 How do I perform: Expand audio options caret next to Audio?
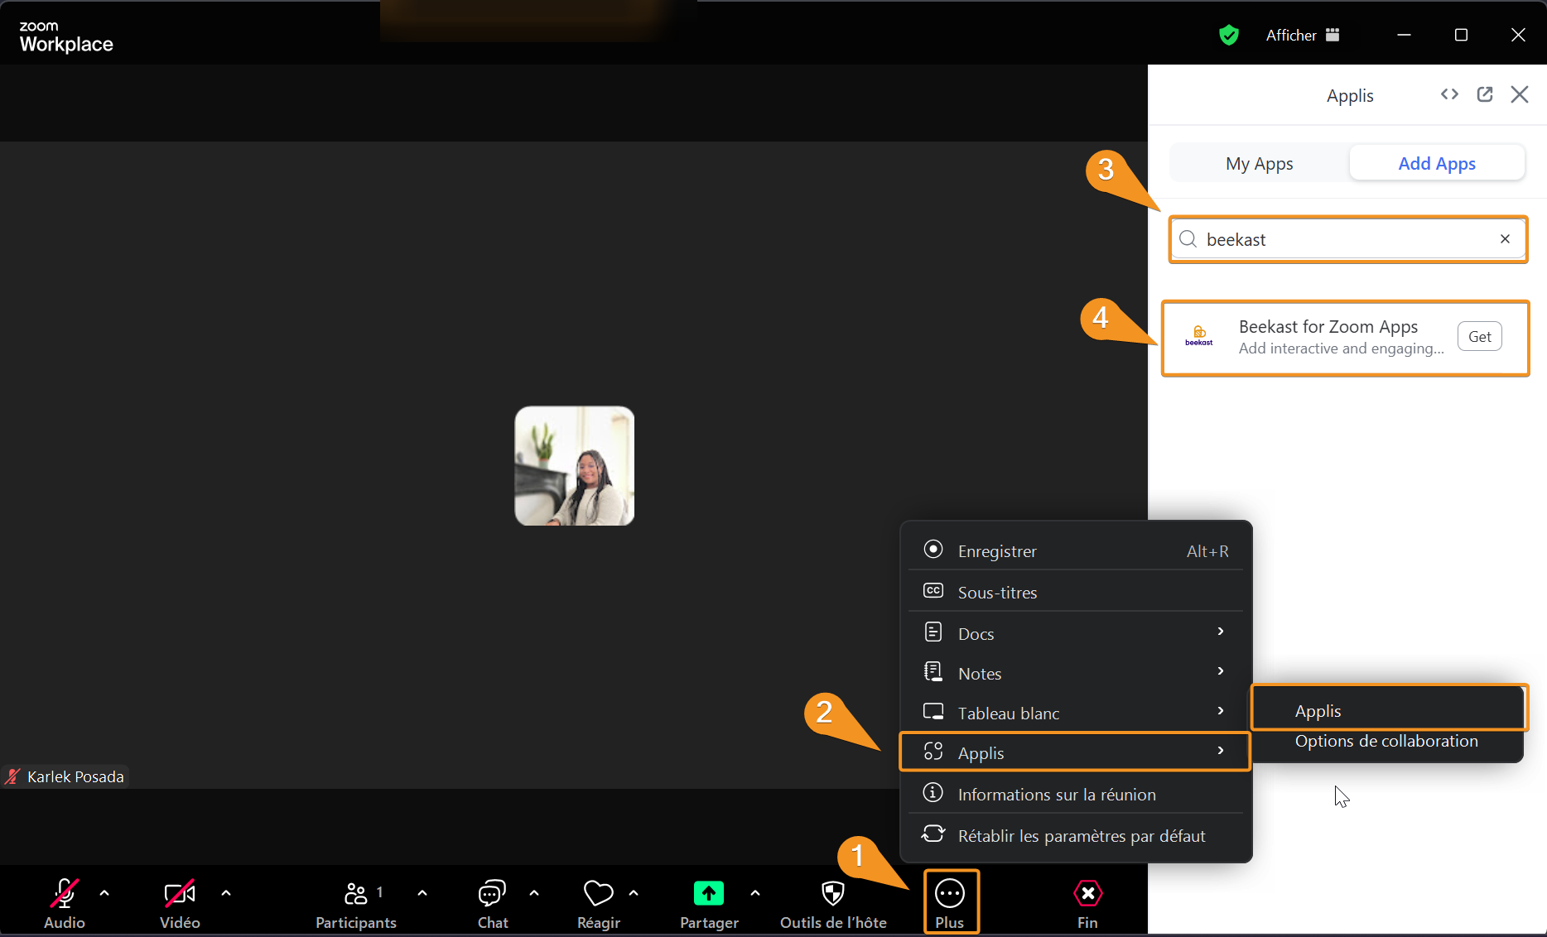click(x=104, y=893)
